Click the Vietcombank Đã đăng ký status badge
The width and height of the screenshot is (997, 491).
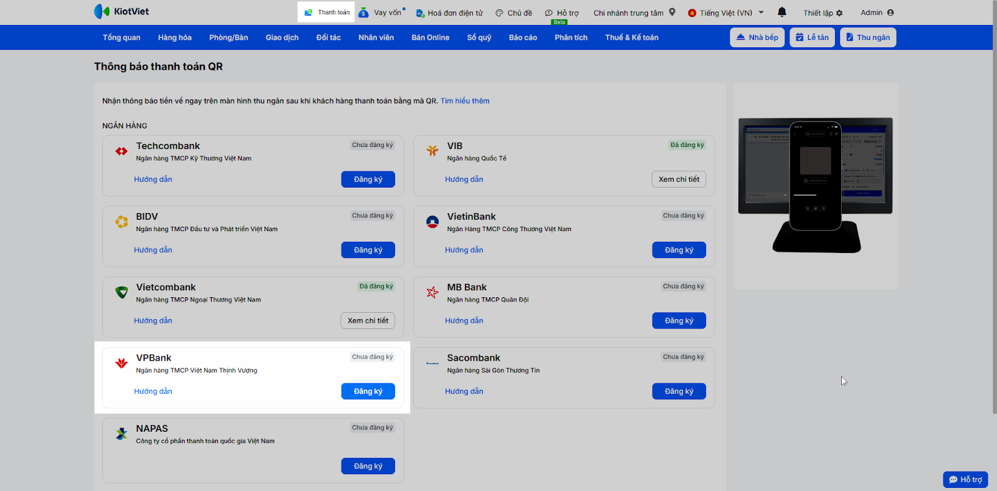[376, 287]
